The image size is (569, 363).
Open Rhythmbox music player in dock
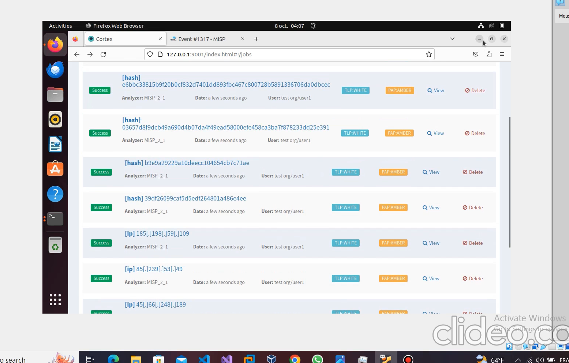[55, 119]
